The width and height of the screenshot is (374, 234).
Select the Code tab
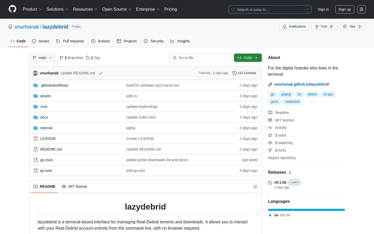click(18, 41)
